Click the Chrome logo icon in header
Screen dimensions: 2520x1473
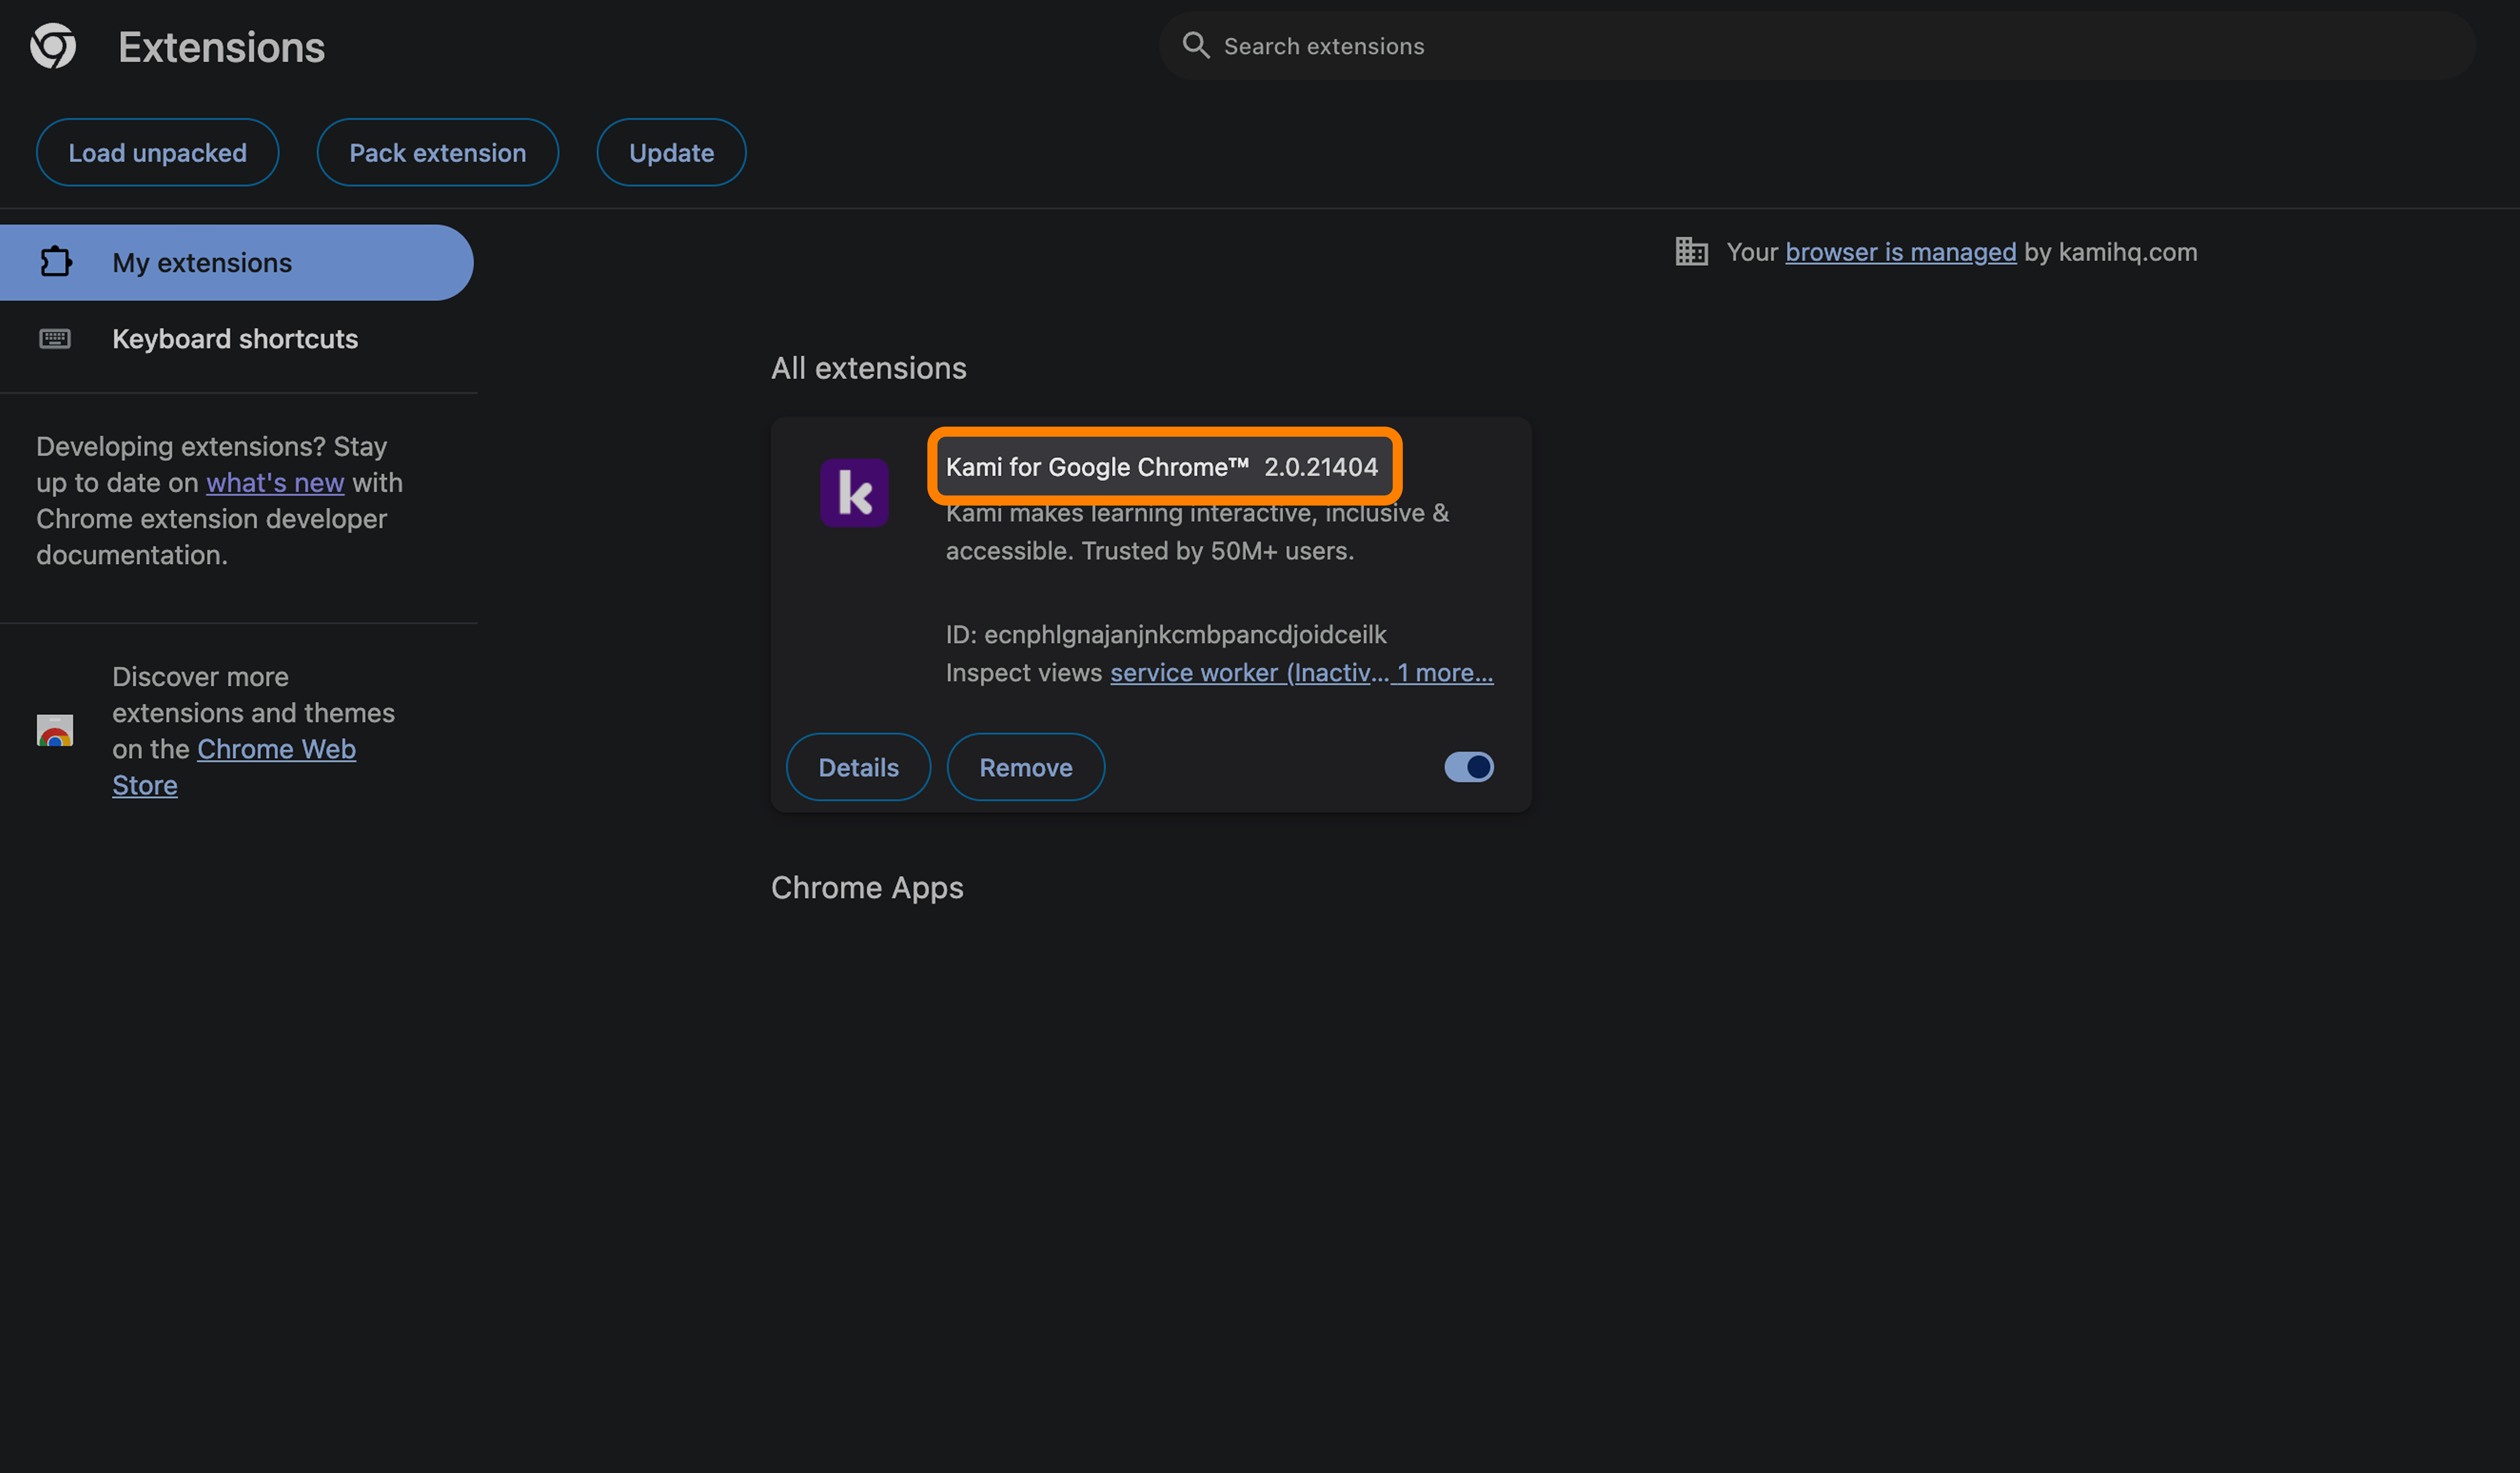(53, 47)
